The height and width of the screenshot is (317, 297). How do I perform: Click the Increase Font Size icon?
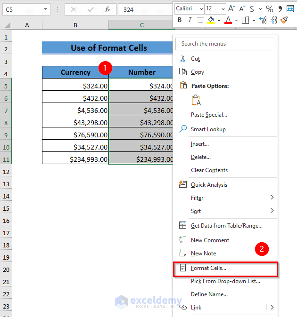click(x=231, y=8)
